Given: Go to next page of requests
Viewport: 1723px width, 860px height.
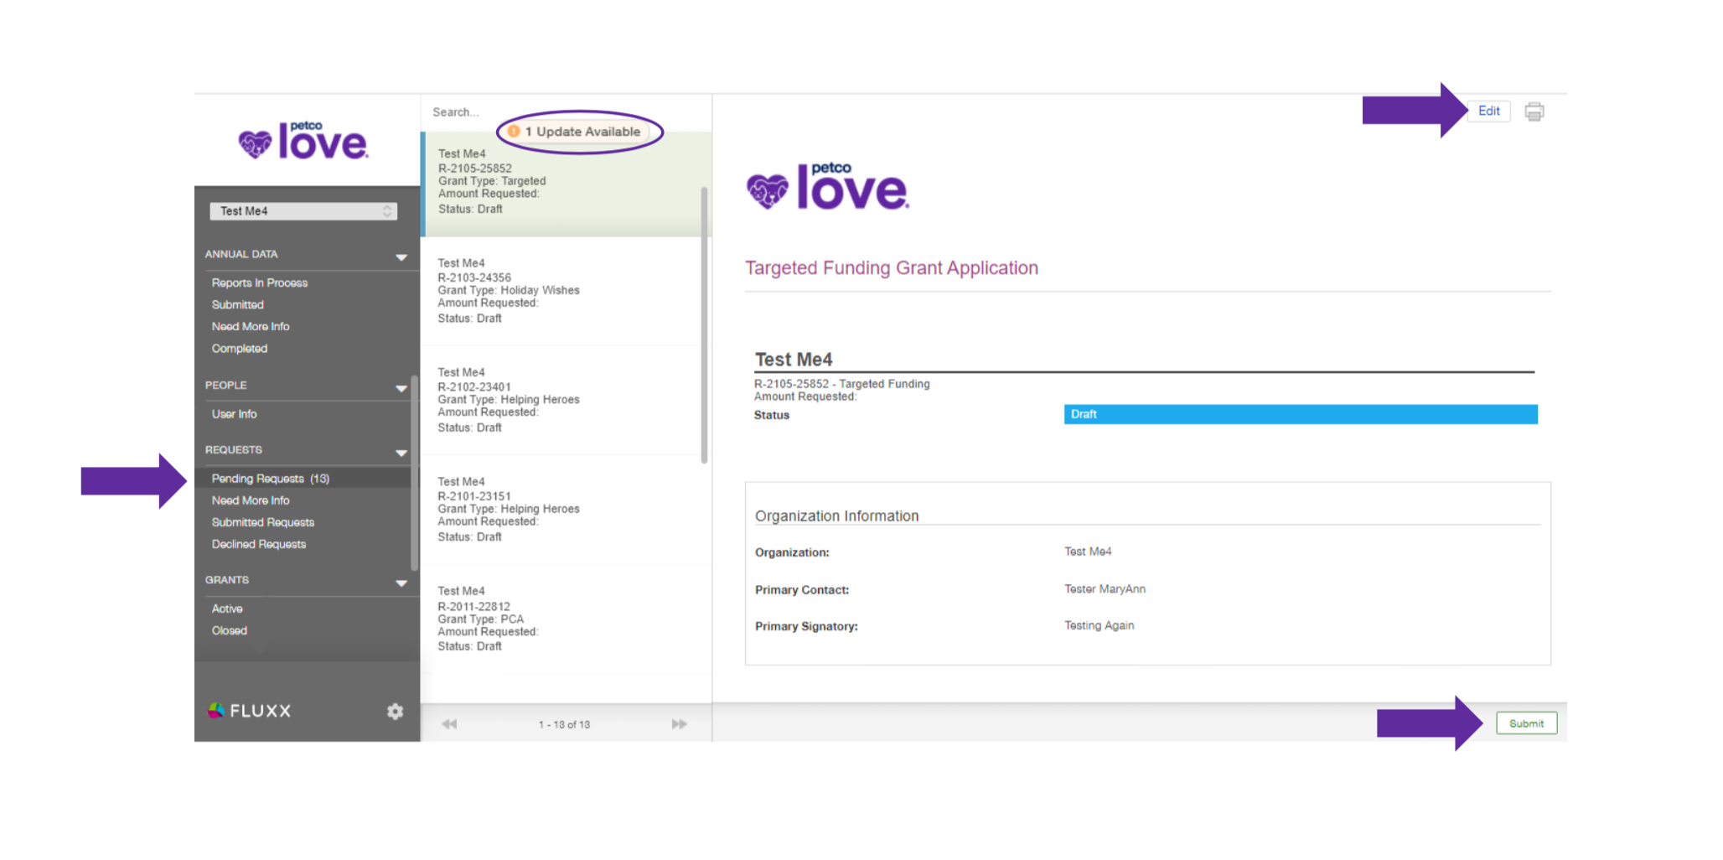Looking at the screenshot, I should pyautogui.click(x=679, y=724).
